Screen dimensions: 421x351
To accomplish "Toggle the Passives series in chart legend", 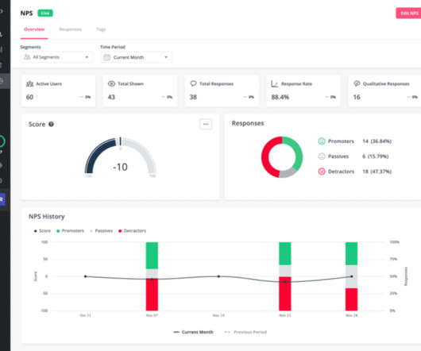I will click(x=101, y=231).
